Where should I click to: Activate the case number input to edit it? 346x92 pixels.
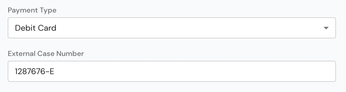pos(172,71)
